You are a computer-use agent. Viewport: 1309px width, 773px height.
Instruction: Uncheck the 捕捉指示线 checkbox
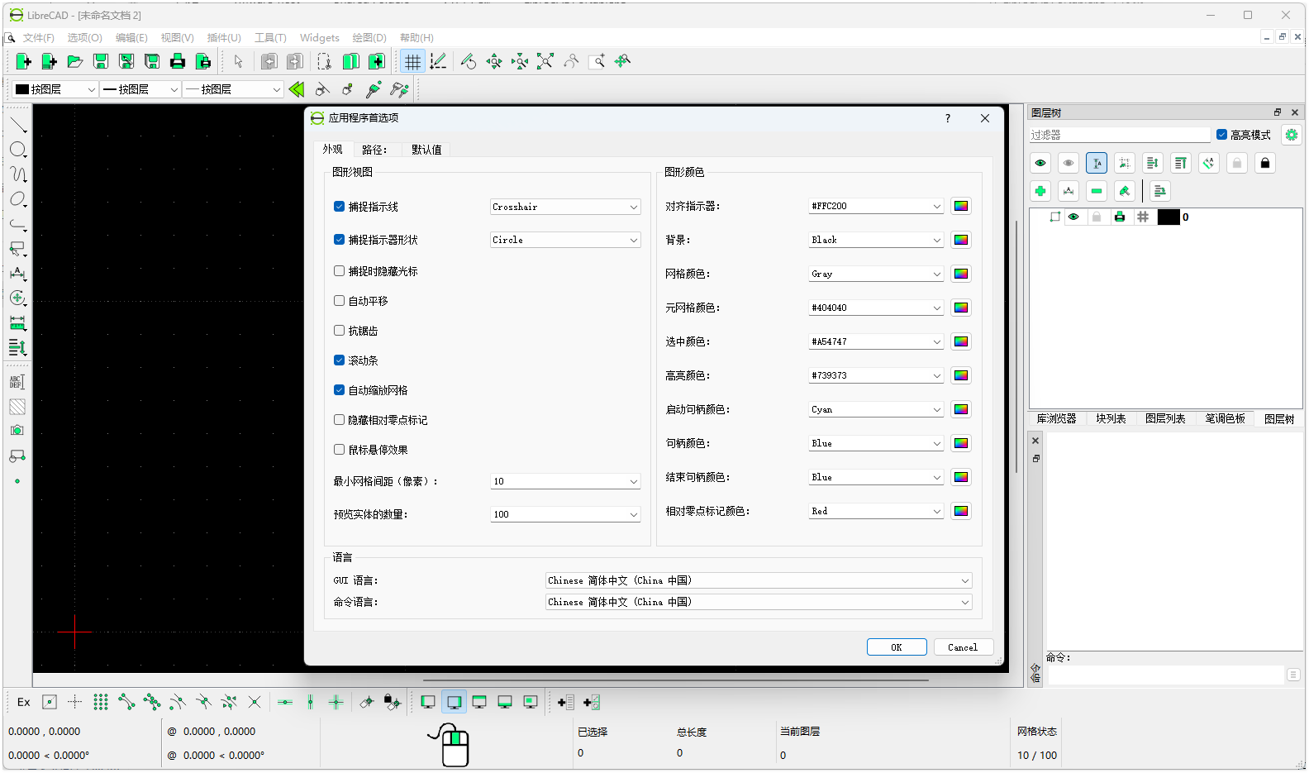pos(339,207)
